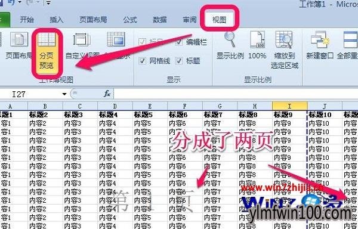
Task: Expand the Name Box dropdown arrow
Action: click(x=64, y=94)
